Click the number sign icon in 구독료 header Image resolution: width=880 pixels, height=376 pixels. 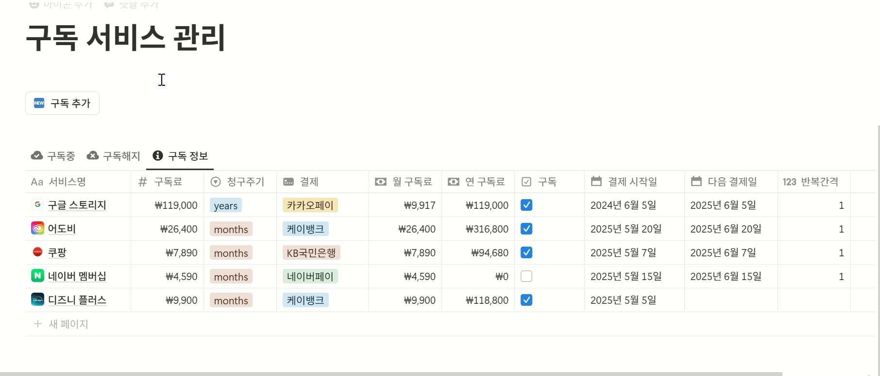point(143,182)
